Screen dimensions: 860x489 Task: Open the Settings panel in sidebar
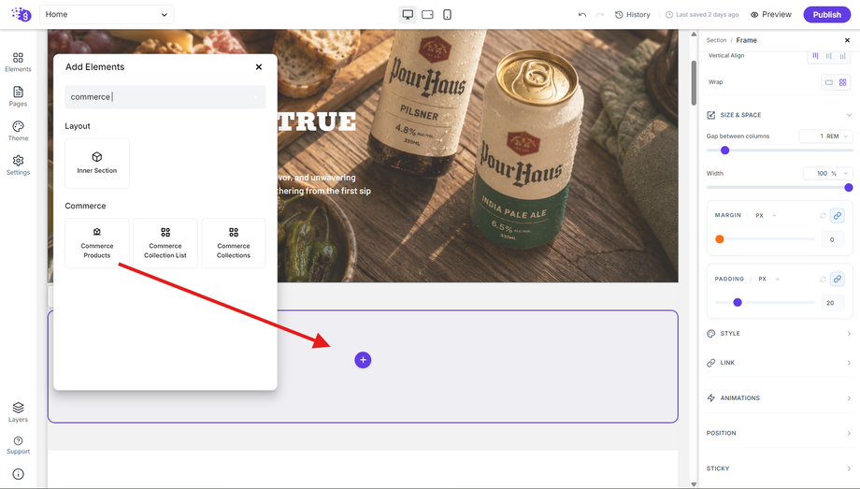click(18, 165)
